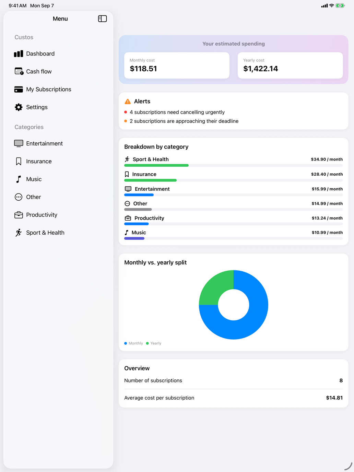Tap the Yearly cost card
The width and height of the screenshot is (354, 472).
[x=290, y=65]
